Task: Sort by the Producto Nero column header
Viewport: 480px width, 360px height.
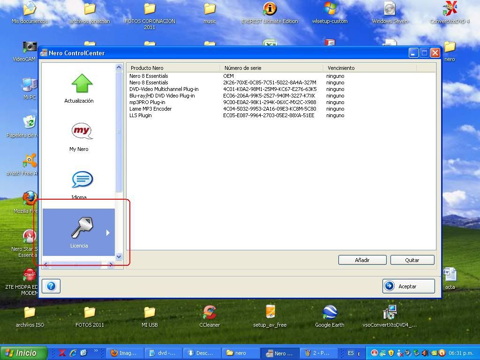Action: pyautogui.click(x=173, y=68)
